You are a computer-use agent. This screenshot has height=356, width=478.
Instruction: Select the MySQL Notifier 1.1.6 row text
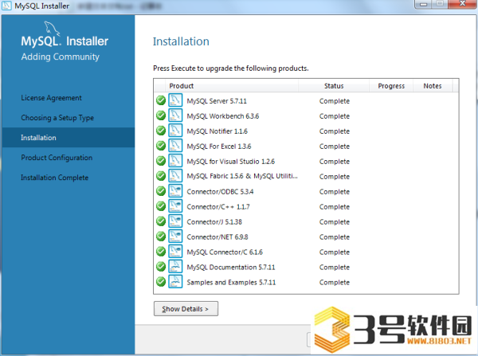click(x=217, y=131)
